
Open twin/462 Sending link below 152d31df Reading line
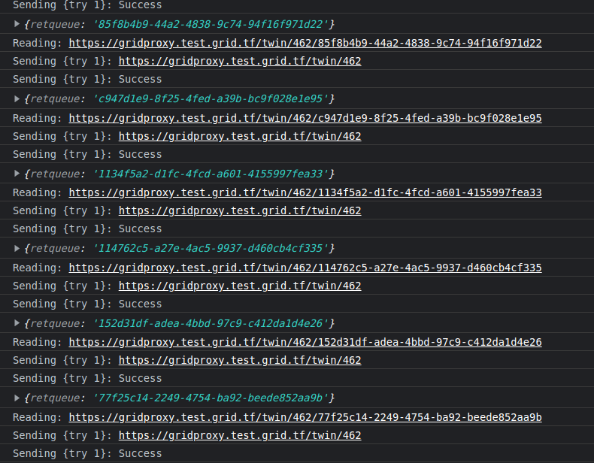pyautogui.click(x=240, y=360)
